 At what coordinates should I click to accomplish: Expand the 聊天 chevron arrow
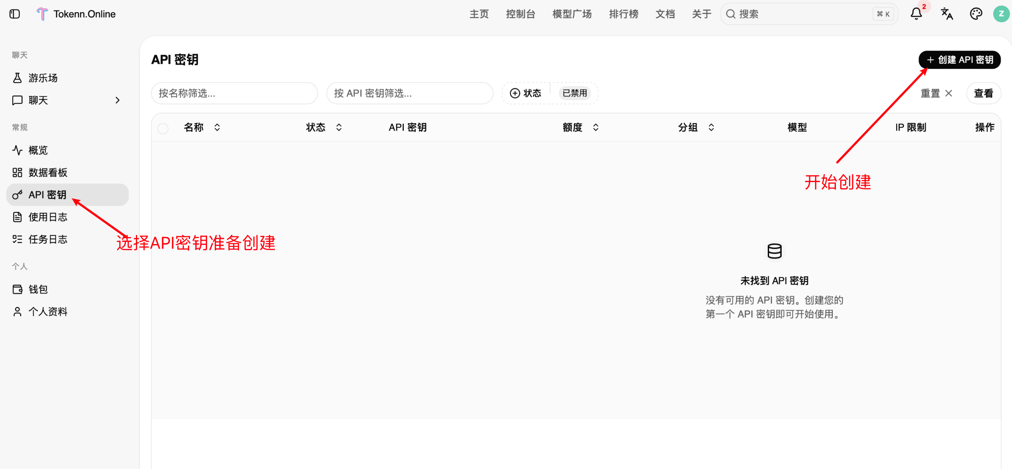(x=117, y=100)
